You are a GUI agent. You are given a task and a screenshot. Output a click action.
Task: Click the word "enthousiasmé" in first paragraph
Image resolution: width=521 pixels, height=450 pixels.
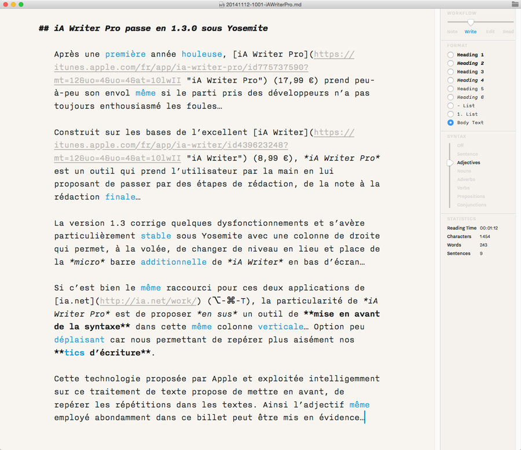(130, 106)
